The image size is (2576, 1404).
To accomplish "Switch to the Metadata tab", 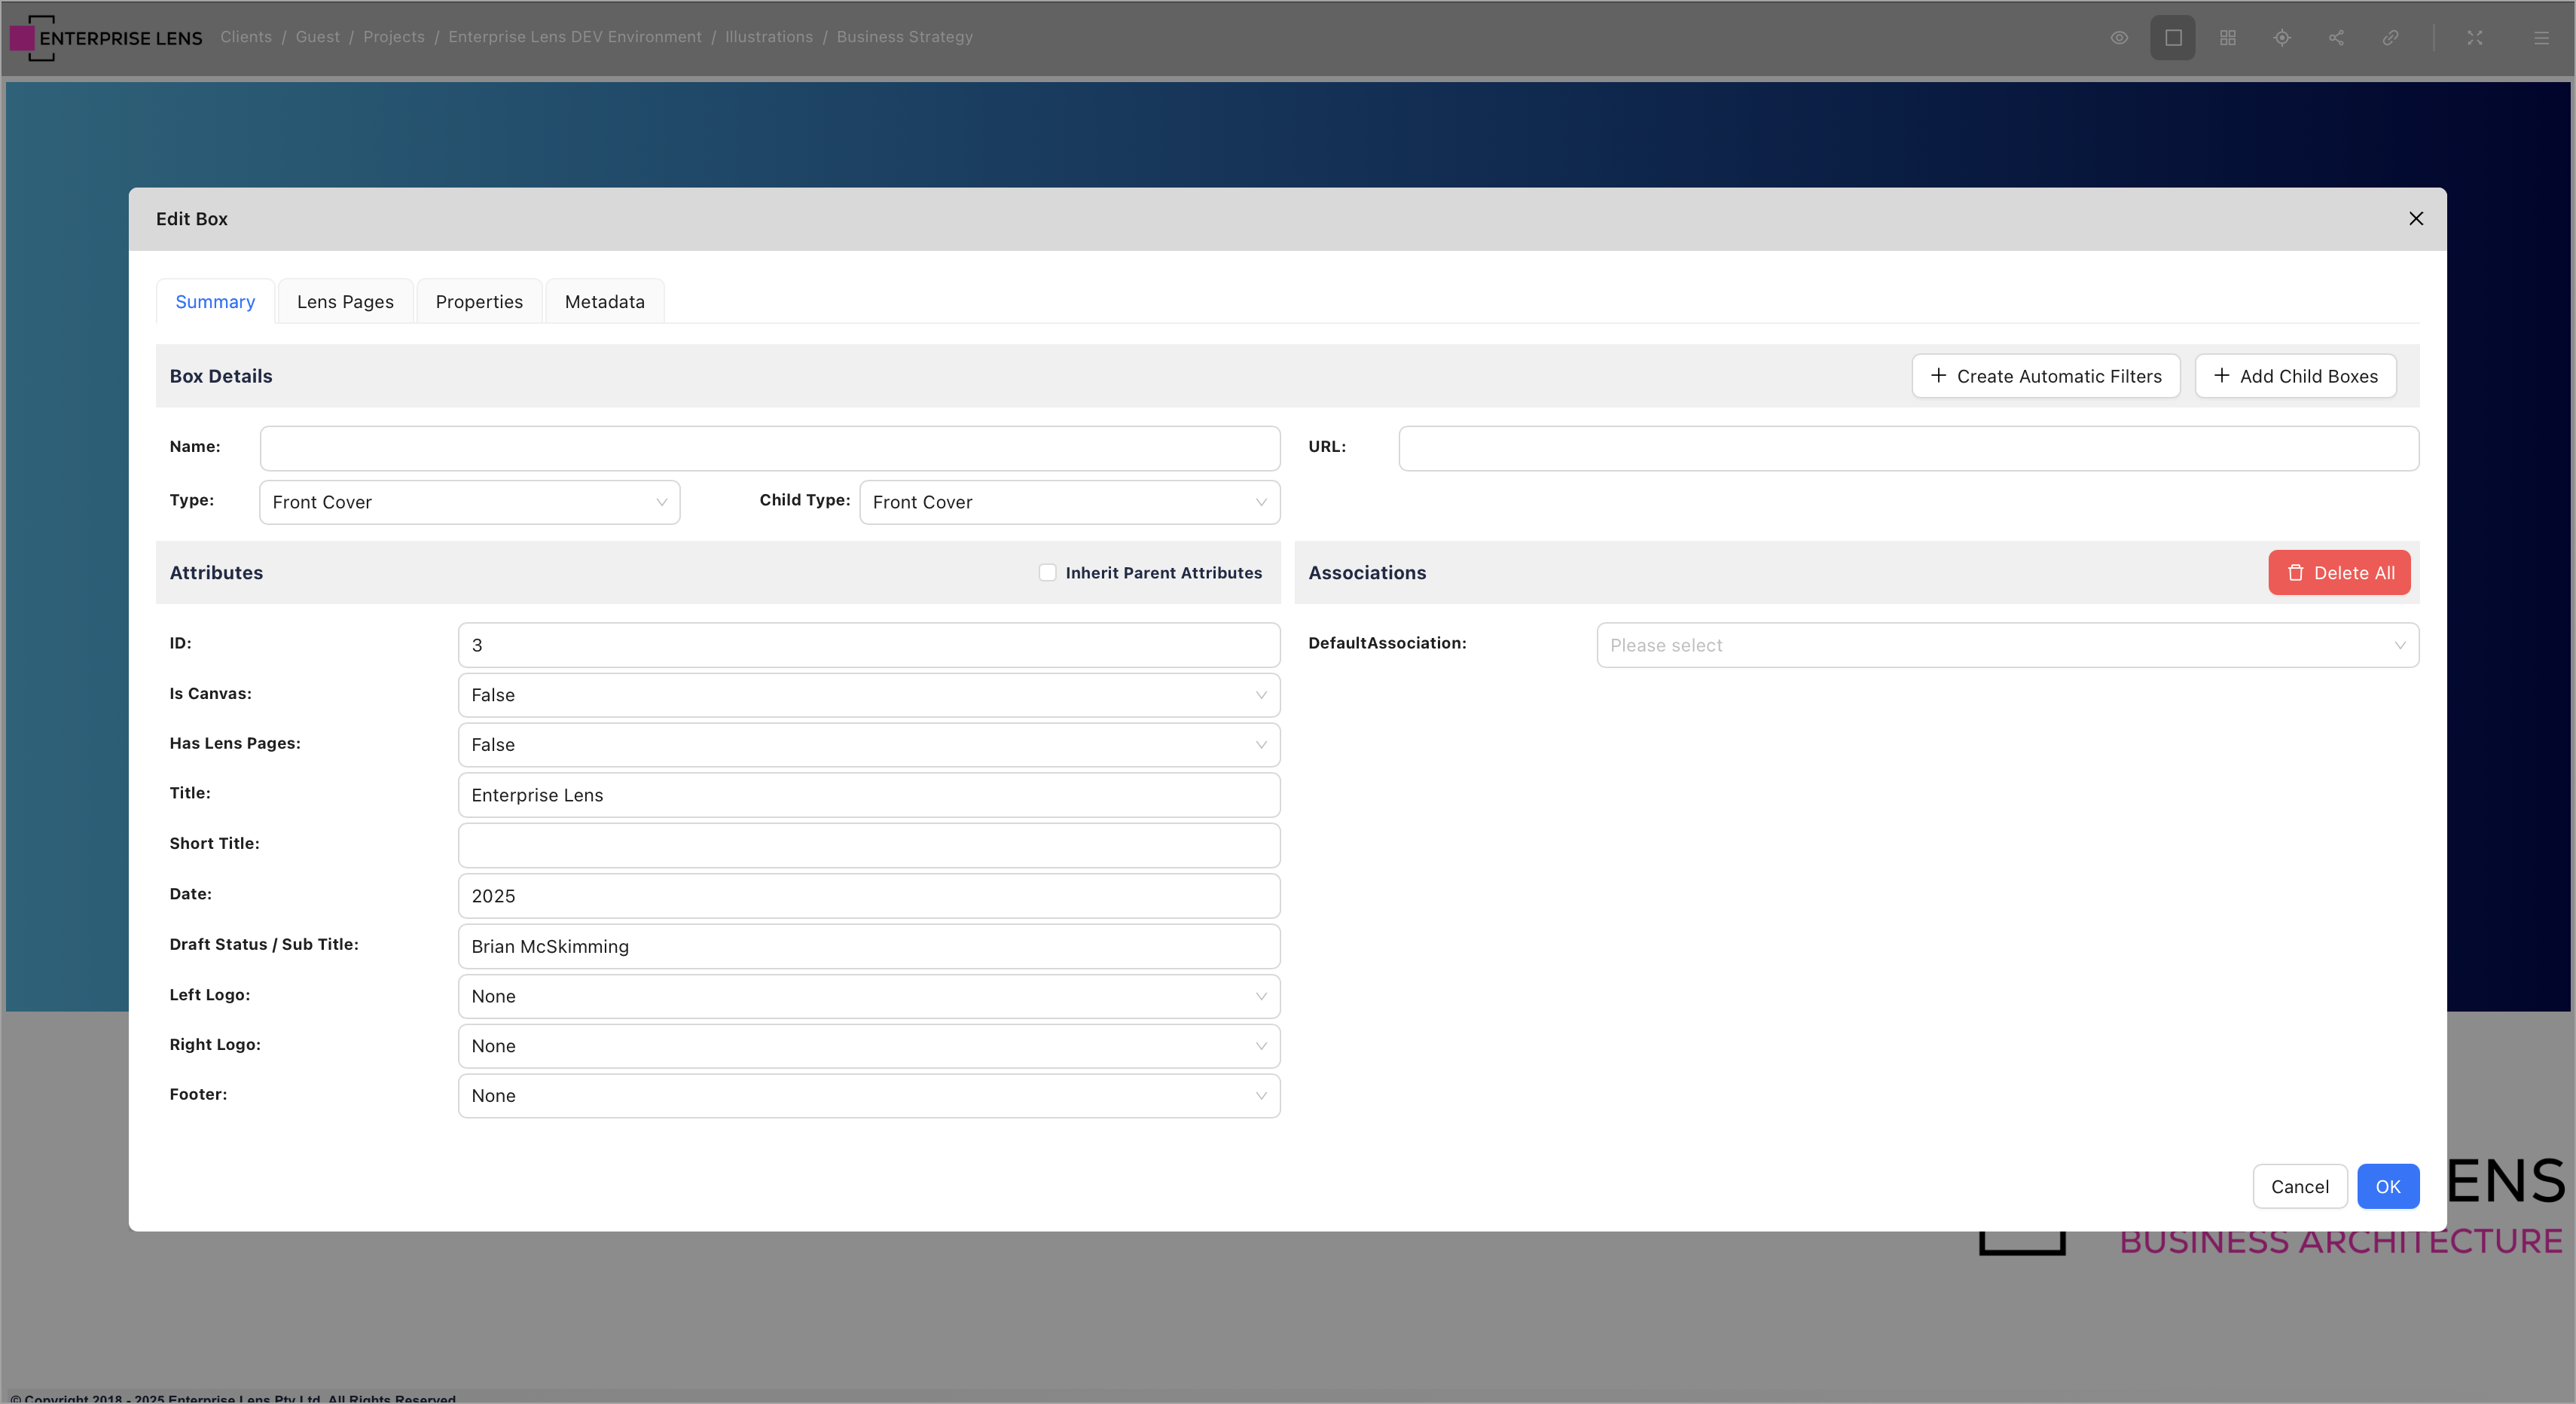I will click(x=604, y=302).
